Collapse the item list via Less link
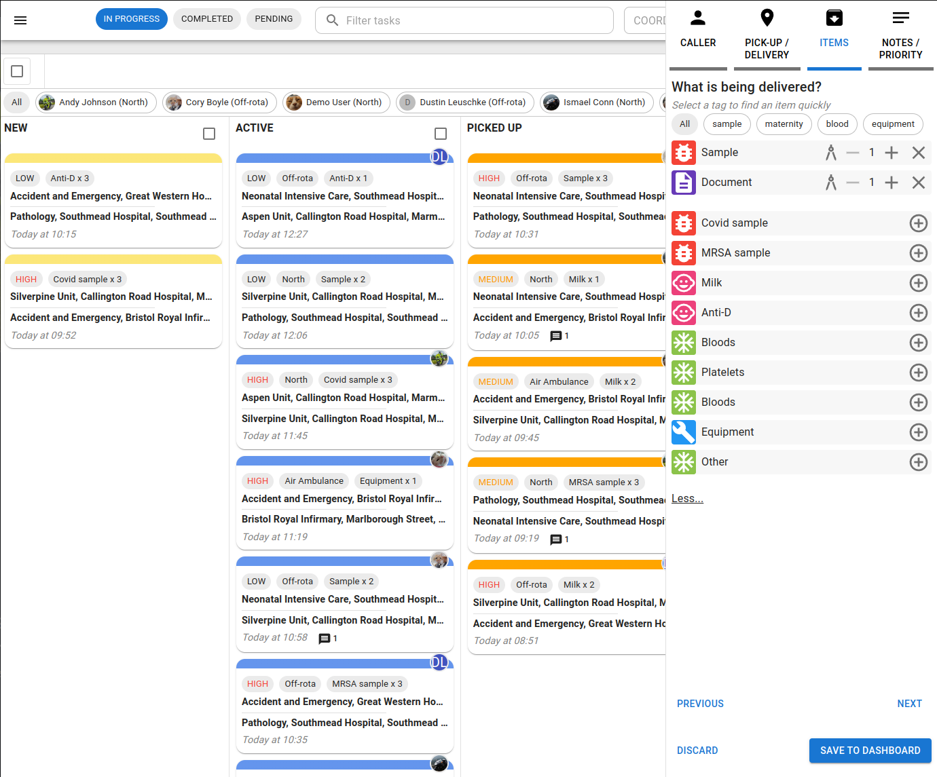The image size is (937, 777). click(x=686, y=497)
